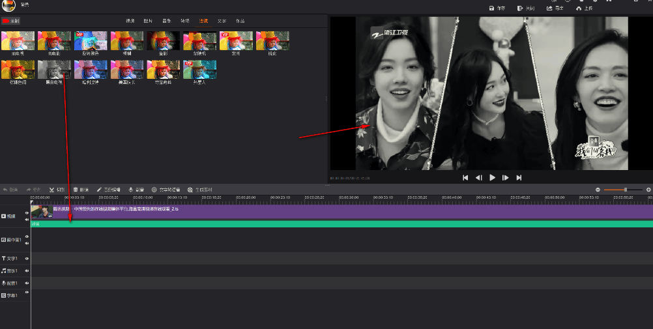Skip to the start of video
This screenshot has height=329, width=653.
[x=465, y=178]
